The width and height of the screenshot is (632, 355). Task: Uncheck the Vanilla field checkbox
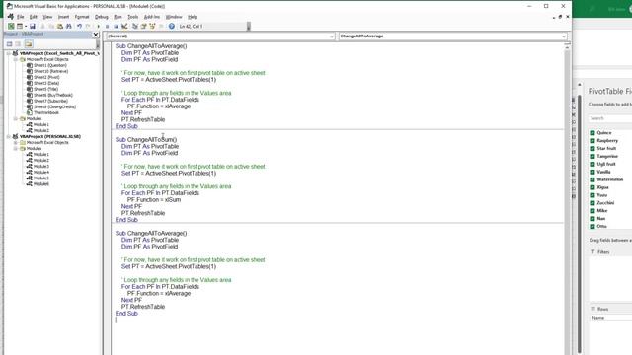(592, 172)
